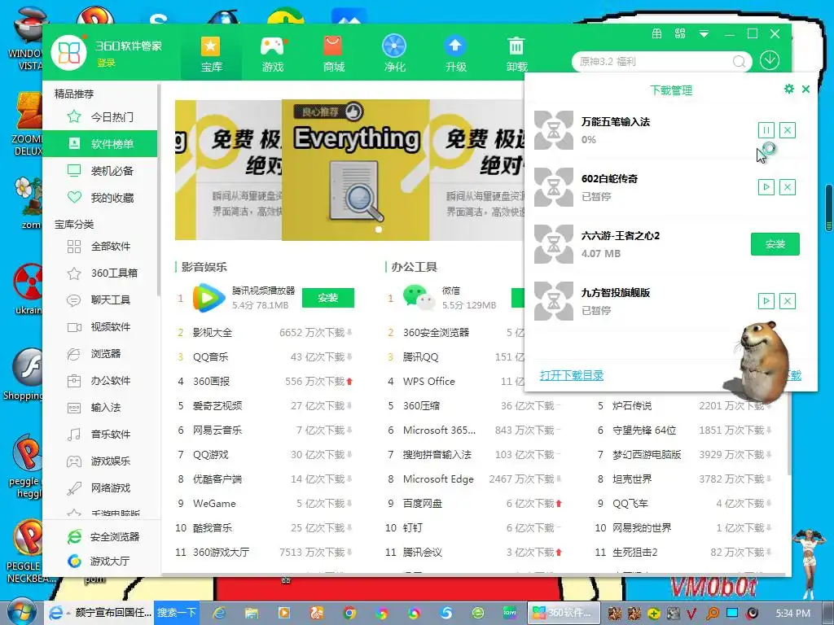Open 坦克世界 entry
Image resolution: width=834 pixels, height=625 pixels.
[632, 479]
